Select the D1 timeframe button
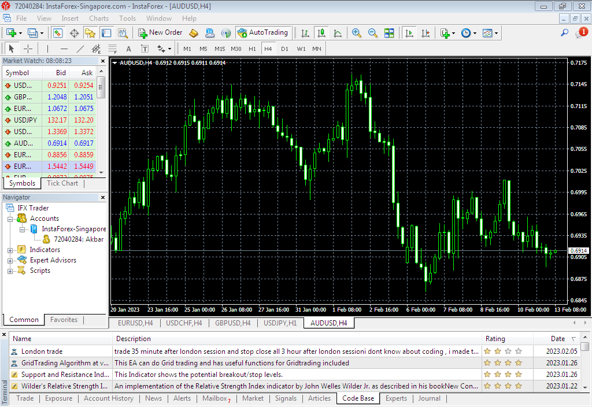The width and height of the screenshot is (592, 407). point(284,49)
